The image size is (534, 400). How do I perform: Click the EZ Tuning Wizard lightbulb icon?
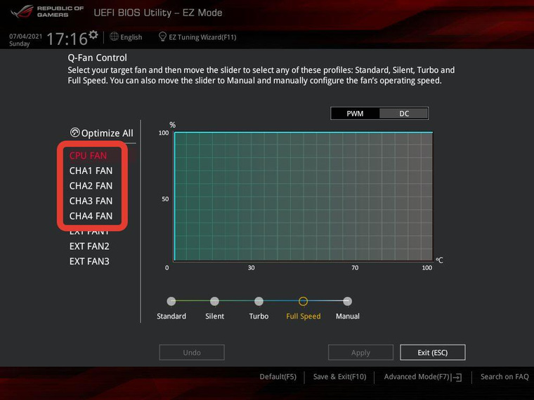pyautogui.click(x=162, y=36)
